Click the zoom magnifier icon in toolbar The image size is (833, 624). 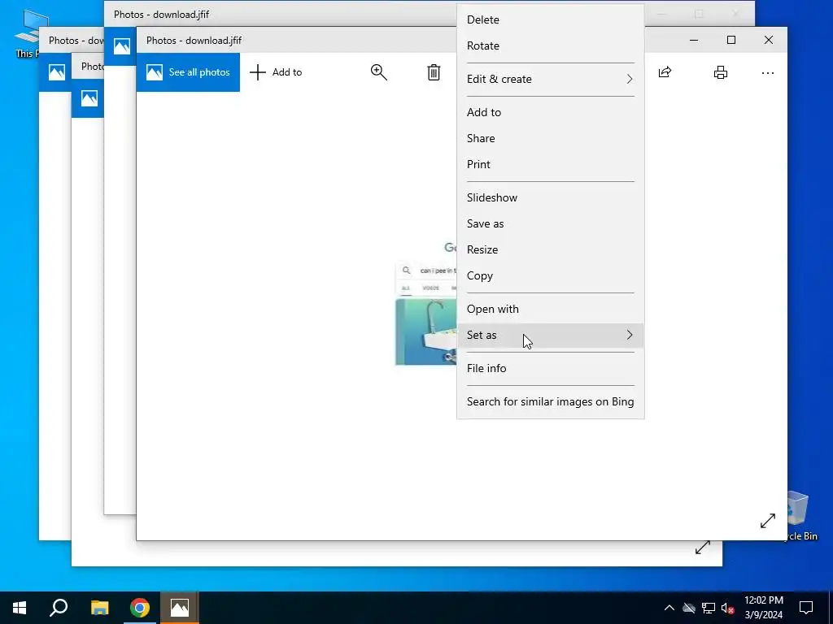point(379,72)
